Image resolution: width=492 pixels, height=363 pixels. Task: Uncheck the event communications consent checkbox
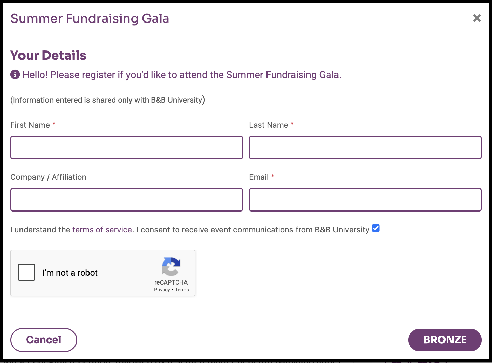tap(376, 228)
